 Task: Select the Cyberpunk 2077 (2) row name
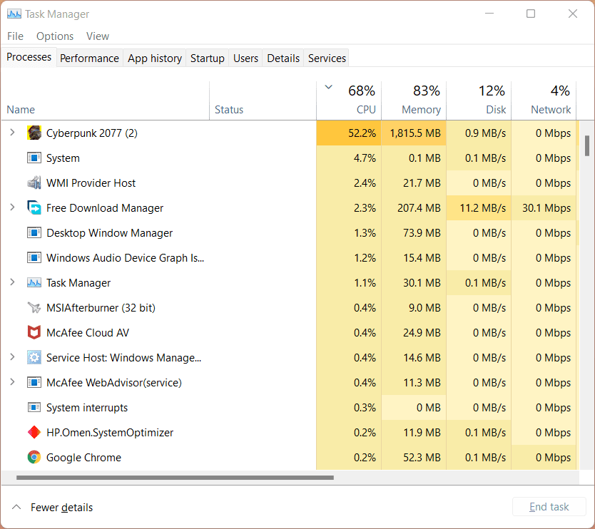[92, 133]
